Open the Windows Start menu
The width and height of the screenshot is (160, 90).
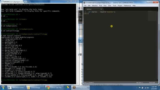(3, 88)
